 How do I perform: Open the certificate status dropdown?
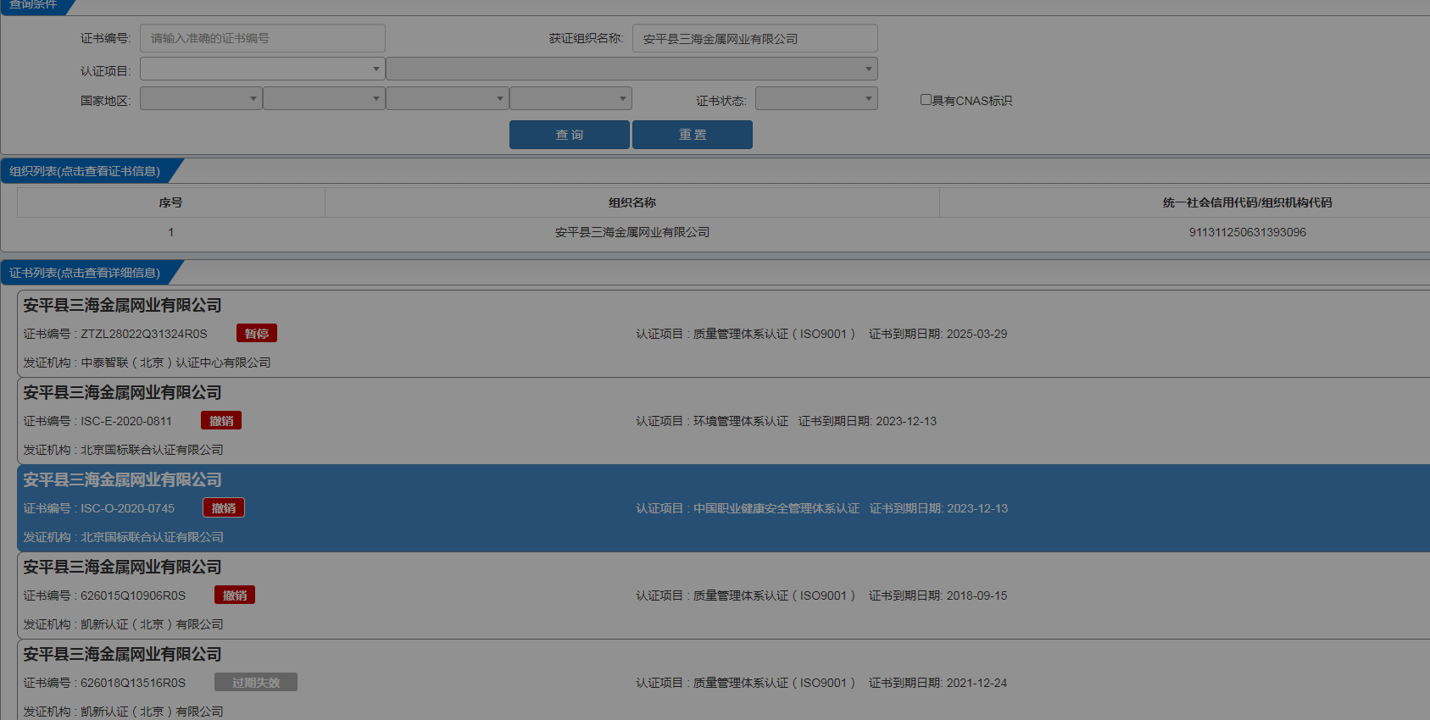click(816, 98)
